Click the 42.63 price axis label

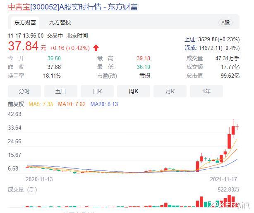click(14, 114)
